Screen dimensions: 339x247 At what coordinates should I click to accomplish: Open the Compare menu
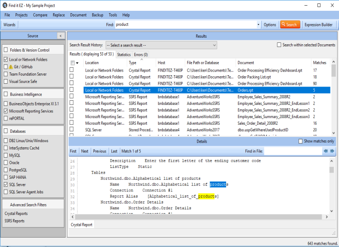pyautogui.click(x=40, y=15)
